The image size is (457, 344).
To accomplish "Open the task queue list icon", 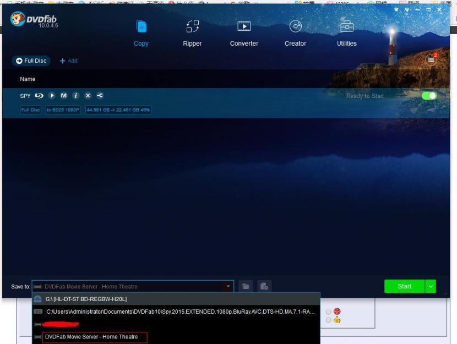I will tap(431, 60).
